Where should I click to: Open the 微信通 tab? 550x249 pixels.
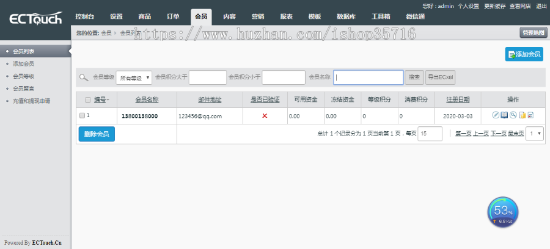[x=416, y=16]
